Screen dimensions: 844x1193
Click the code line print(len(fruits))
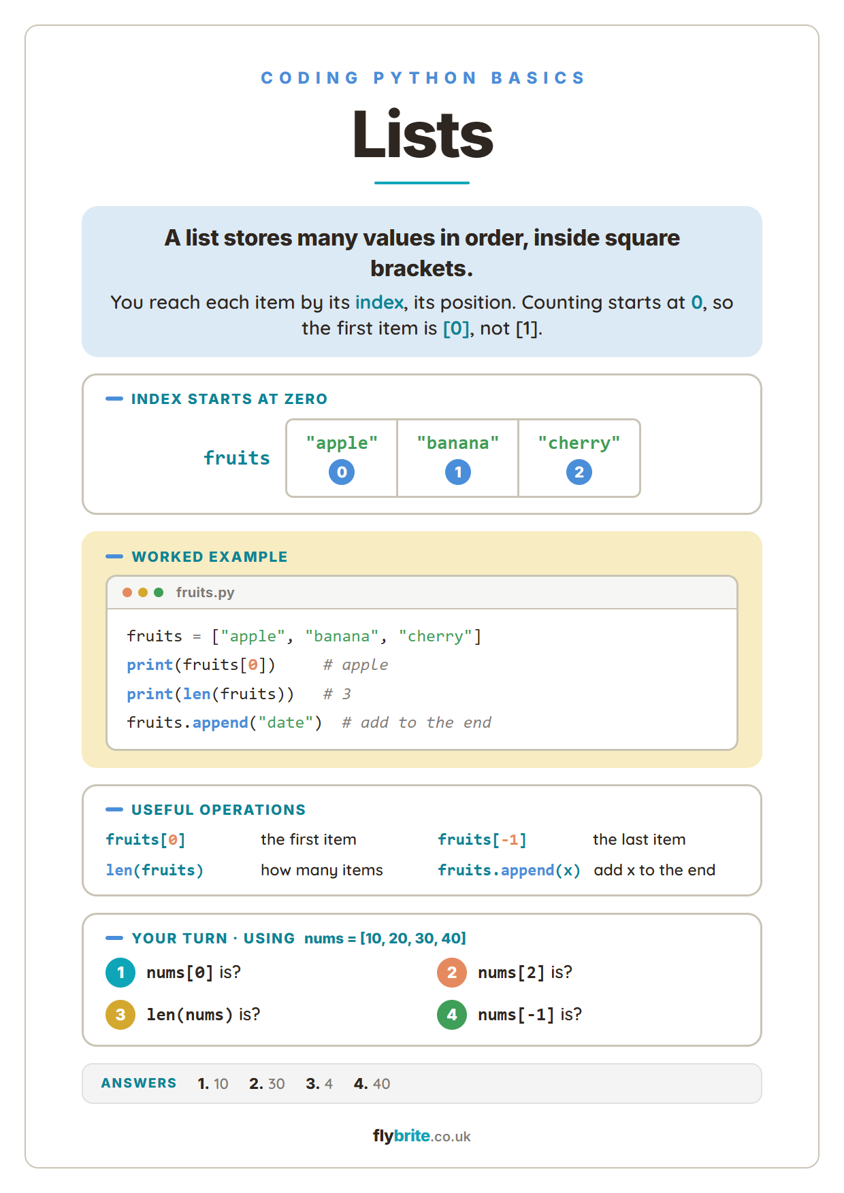click(x=210, y=694)
